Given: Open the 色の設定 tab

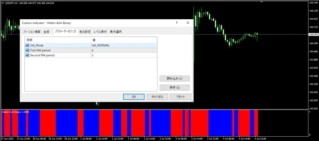Looking at the screenshot, I should click(85, 32).
